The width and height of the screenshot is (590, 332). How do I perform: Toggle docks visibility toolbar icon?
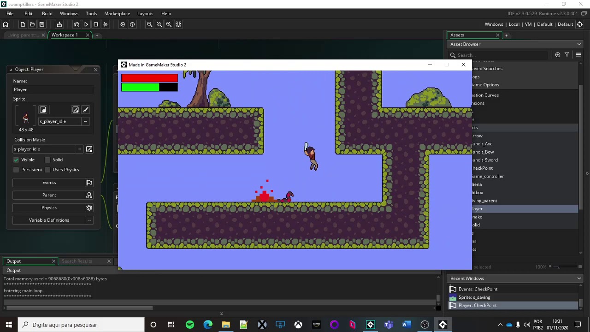pos(178,24)
